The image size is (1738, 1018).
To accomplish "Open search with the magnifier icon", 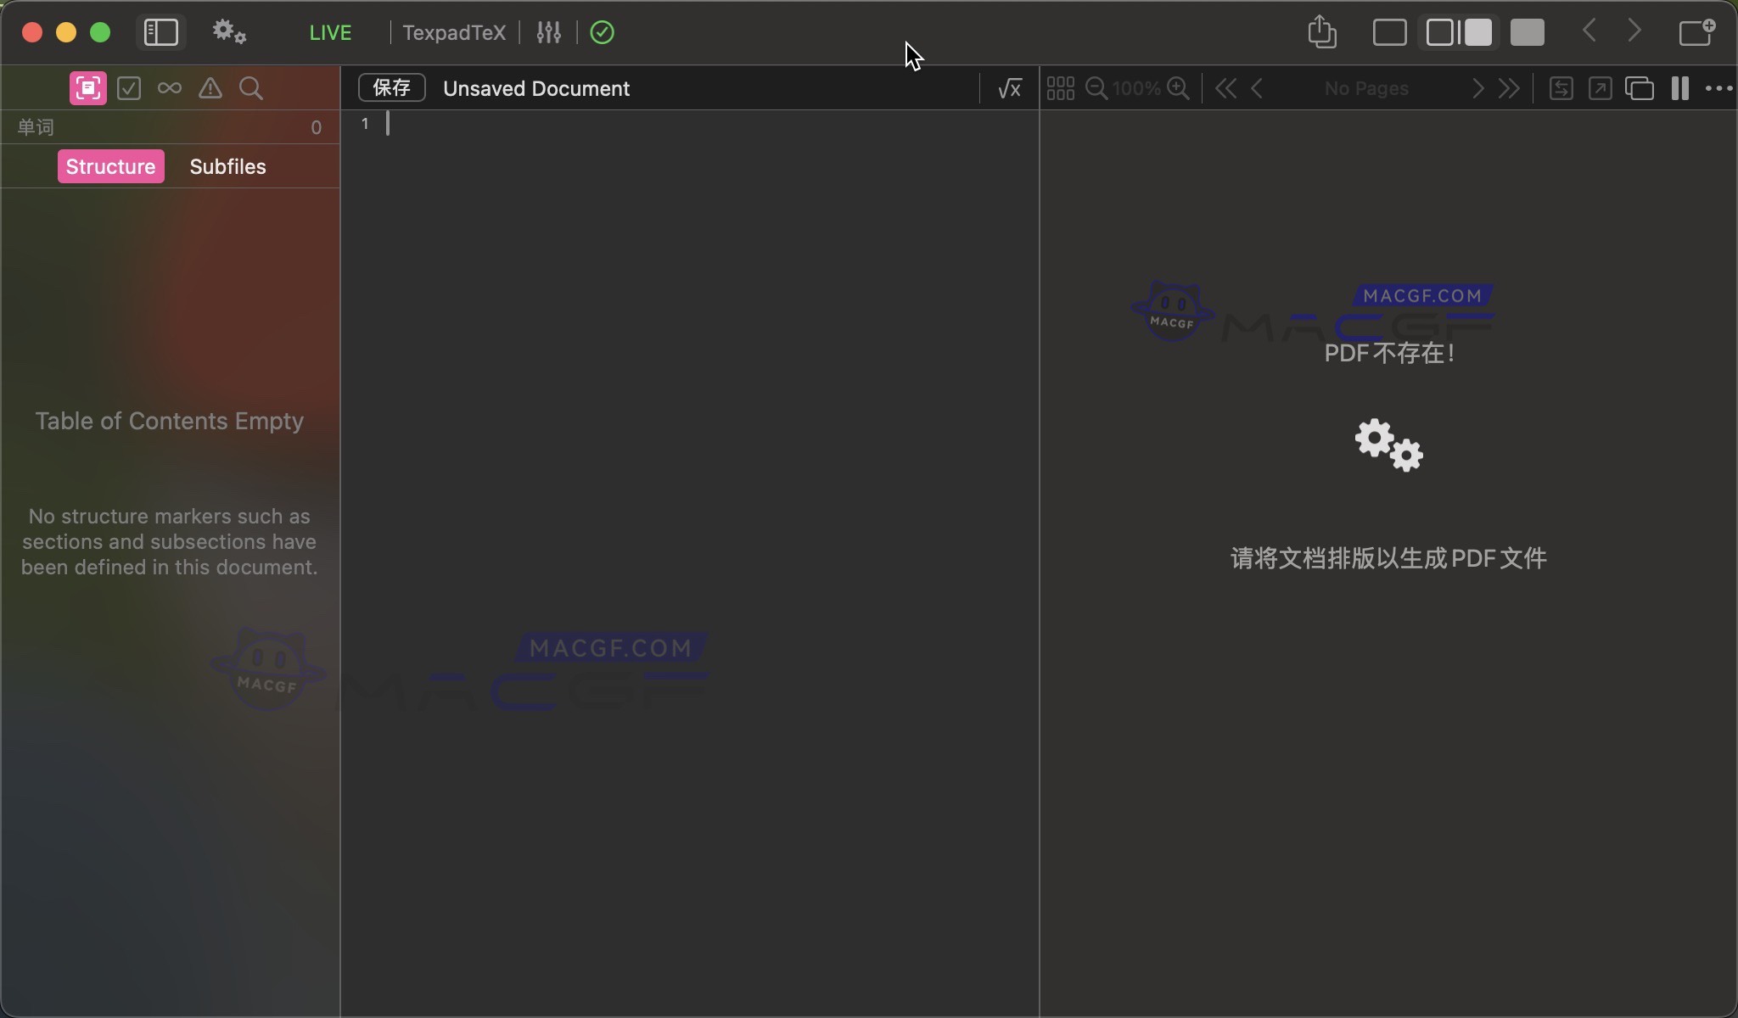I will pos(250,88).
